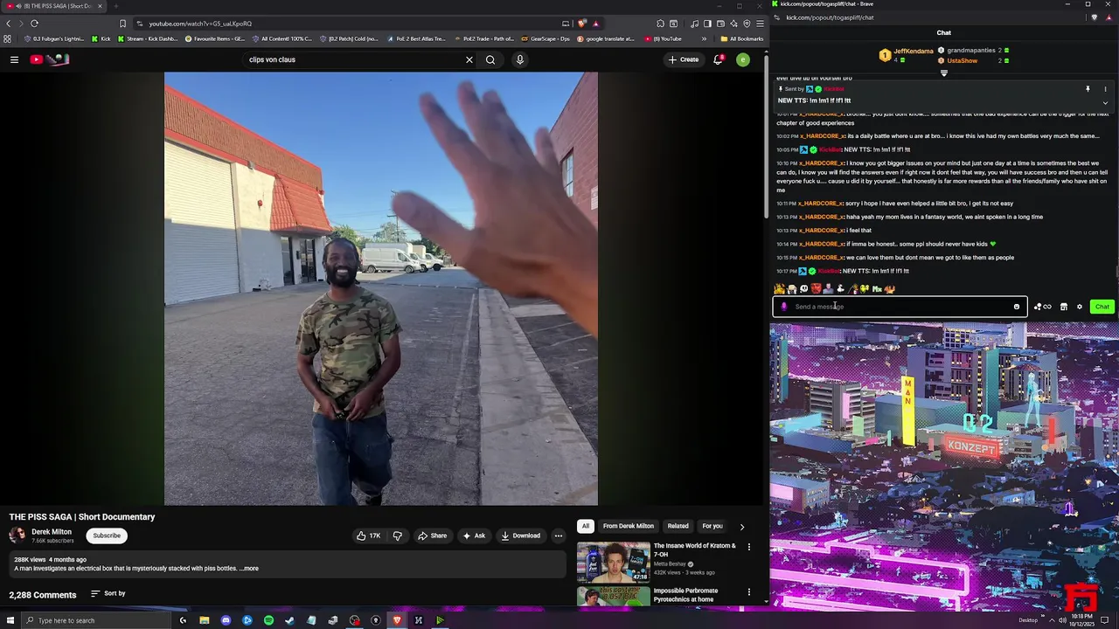Select the From Derek Milton chip
This screenshot has width=1119, height=629.
[628, 527]
